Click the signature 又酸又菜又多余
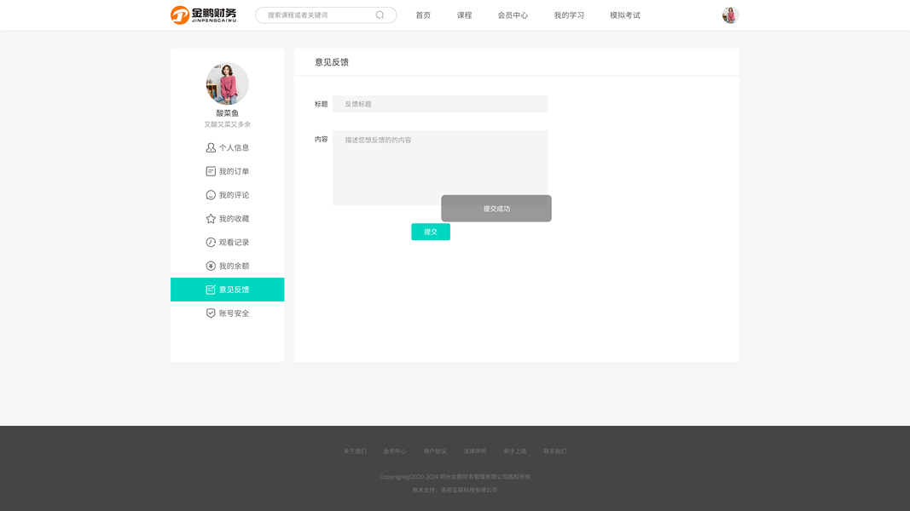The image size is (910, 511). (x=228, y=124)
